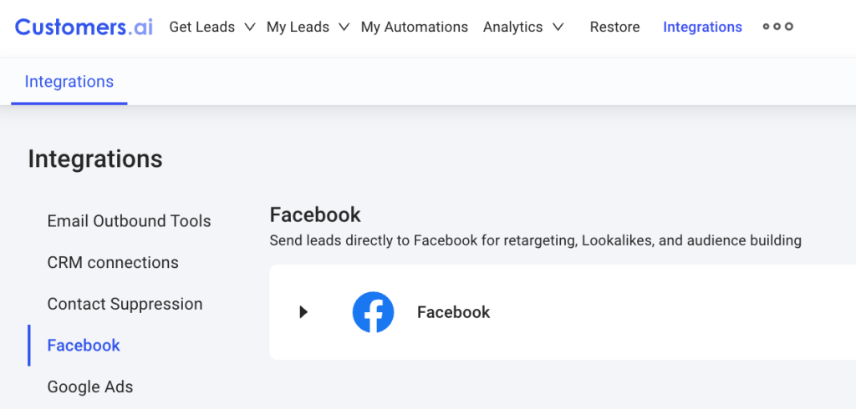Open the Analytics dropdown chevron
This screenshot has height=409, width=856.
pos(558,27)
